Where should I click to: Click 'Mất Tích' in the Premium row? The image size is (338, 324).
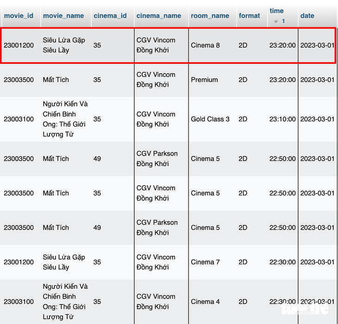(56, 80)
